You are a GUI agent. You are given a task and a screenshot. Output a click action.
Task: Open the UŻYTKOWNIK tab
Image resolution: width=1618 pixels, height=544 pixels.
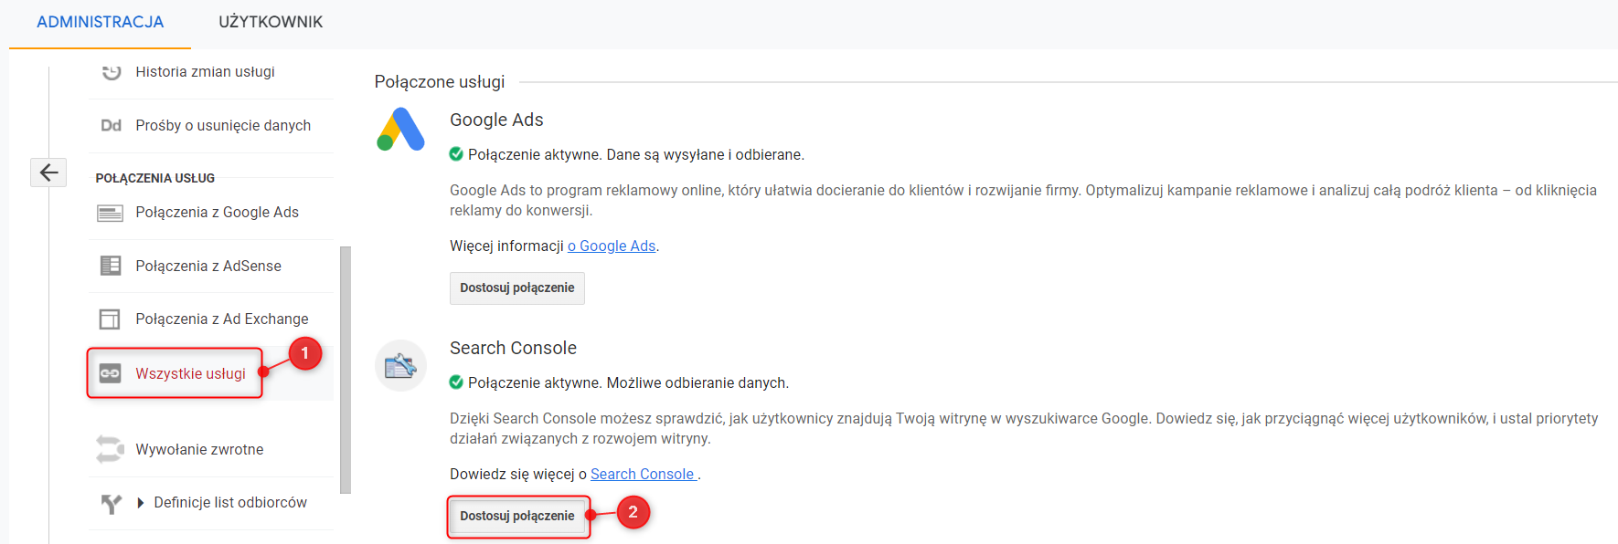271,22
